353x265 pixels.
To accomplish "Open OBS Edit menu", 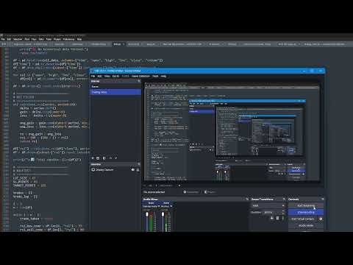I will click(99, 76).
